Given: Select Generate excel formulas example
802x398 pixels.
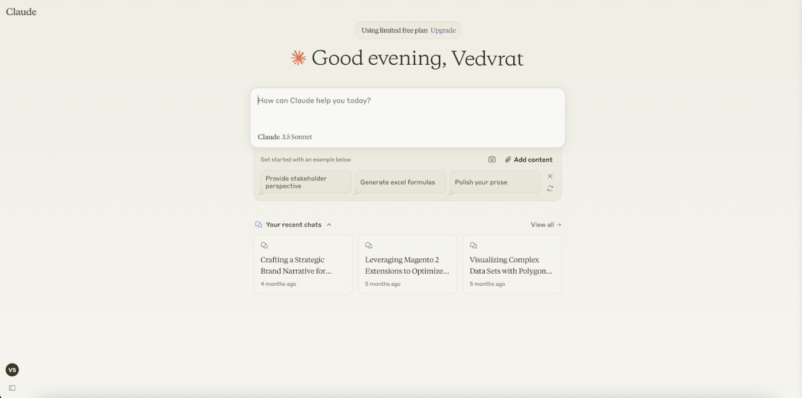Looking at the screenshot, I should coord(400,182).
